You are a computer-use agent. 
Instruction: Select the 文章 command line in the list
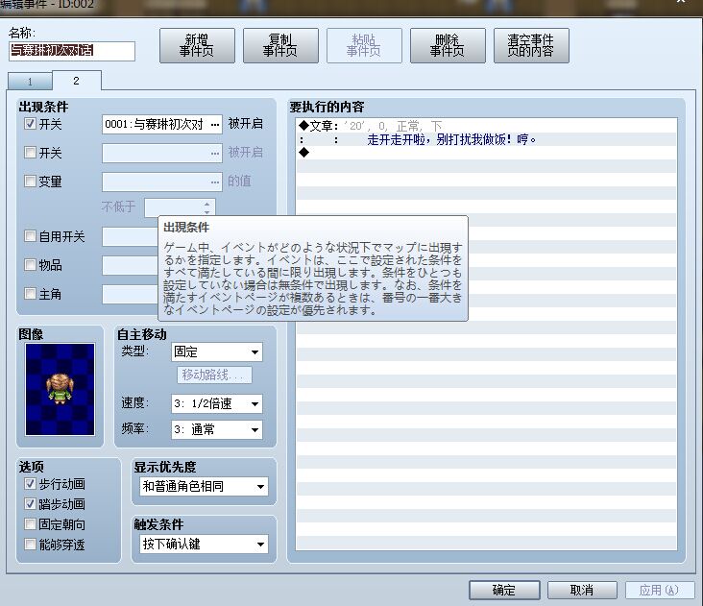point(486,126)
